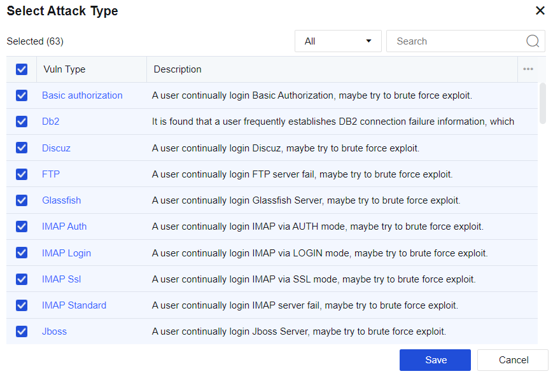This screenshot has width=553, height=376.
Task: Deselect the FTP attack type checkbox
Action: coord(22,174)
